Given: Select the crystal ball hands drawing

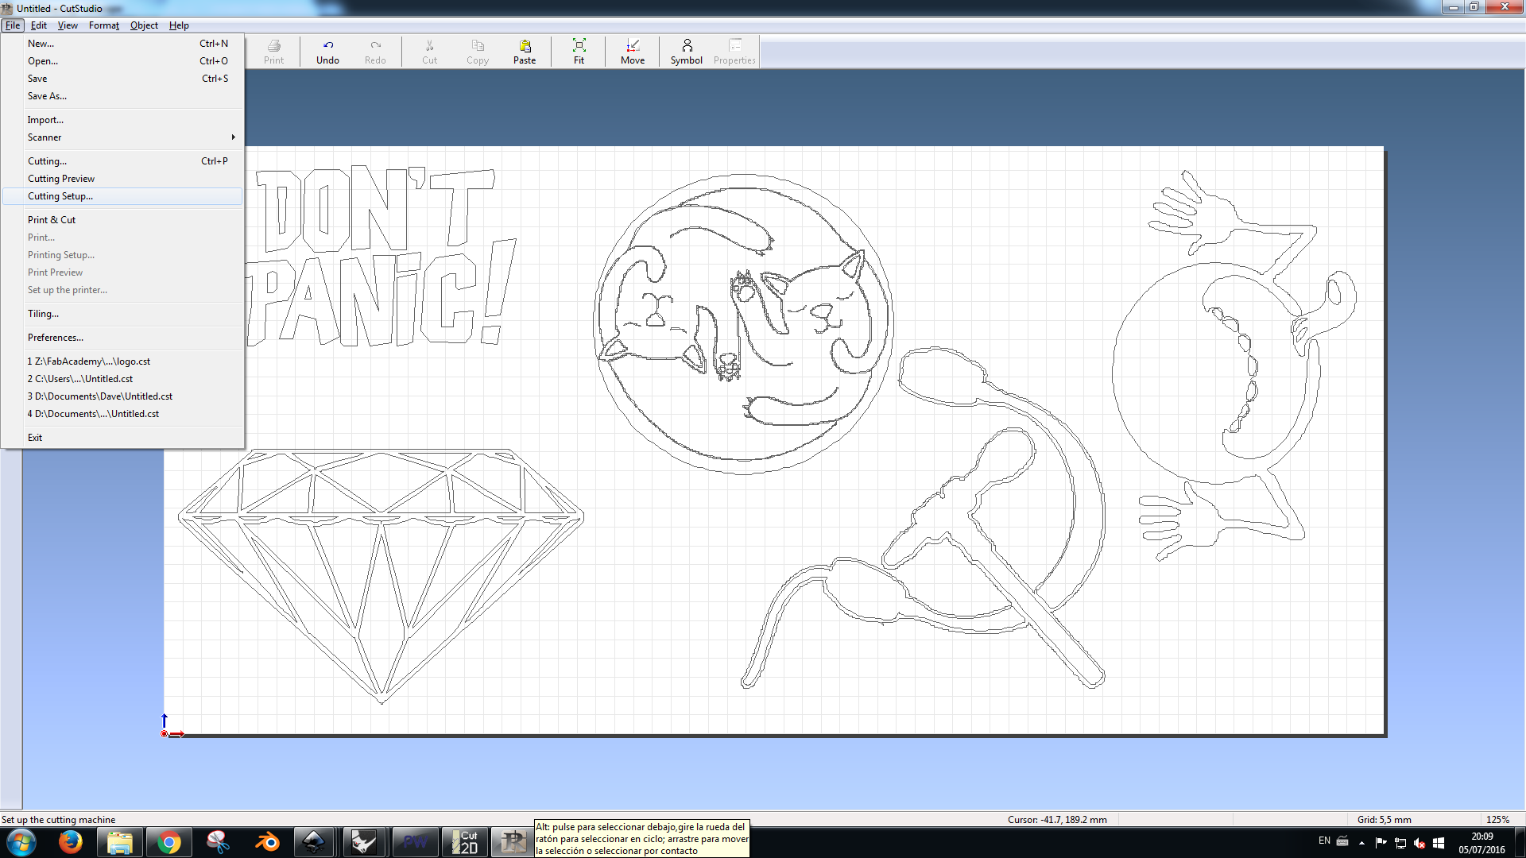Looking at the screenshot, I should [1234, 365].
